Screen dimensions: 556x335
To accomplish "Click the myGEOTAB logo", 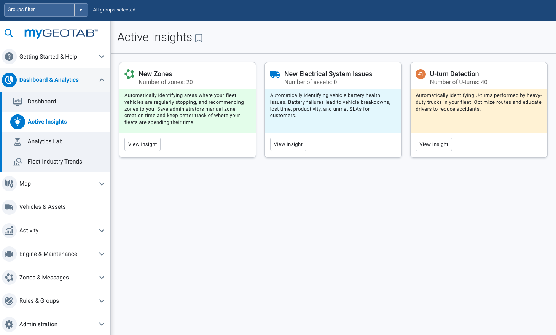I will tap(61, 33).
